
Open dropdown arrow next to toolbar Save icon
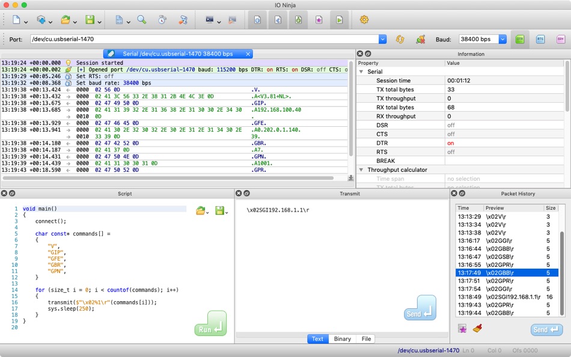point(99,22)
